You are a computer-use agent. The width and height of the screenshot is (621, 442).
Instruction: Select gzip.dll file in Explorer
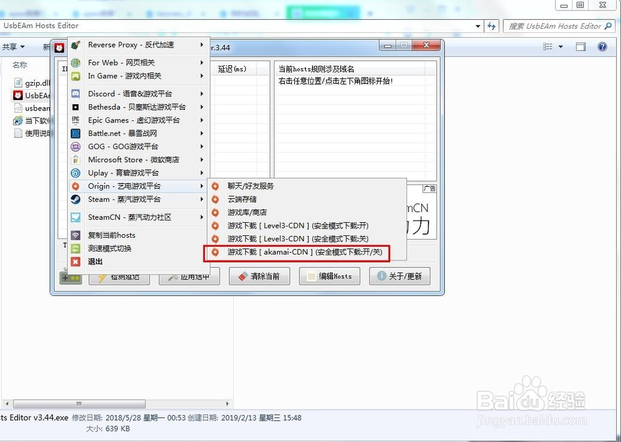tap(32, 83)
